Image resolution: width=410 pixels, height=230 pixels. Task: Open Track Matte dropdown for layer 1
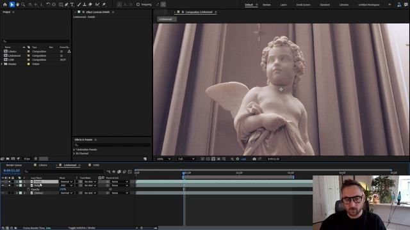pyautogui.click(x=90, y=181)
